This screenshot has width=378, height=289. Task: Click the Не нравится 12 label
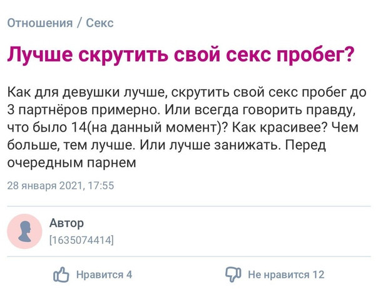[286, 275]
